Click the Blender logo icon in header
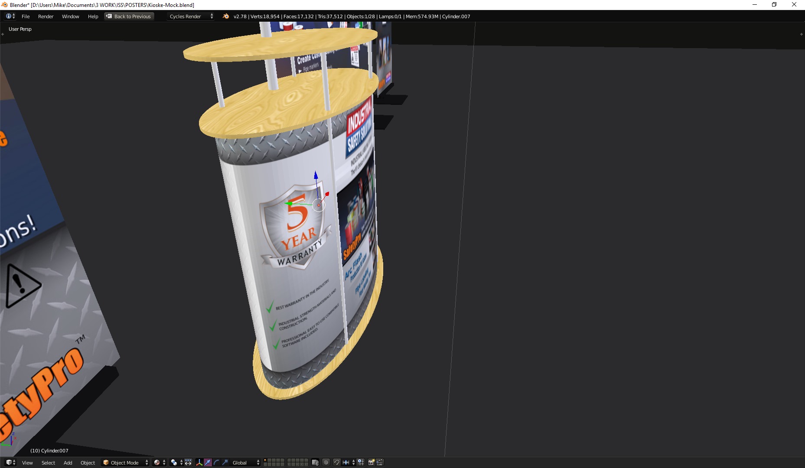Viewport: 805px width, 468px height. [225, 16]
